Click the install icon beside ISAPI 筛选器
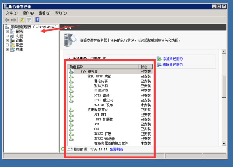Image resolution: width=233 pixels, height=167 pixels. [71, 139]
